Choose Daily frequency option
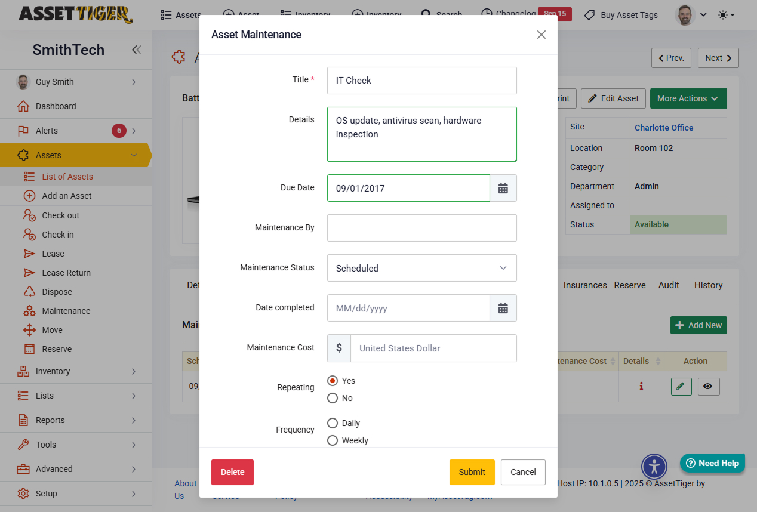This screenshot has height=512, width=757. [x=333, y=423]
